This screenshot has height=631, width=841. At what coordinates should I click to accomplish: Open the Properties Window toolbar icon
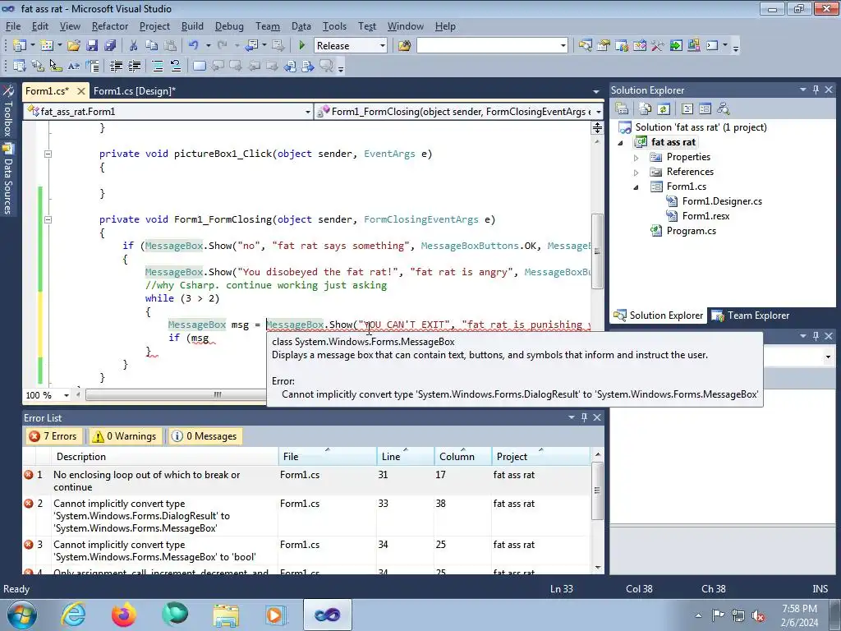[x=604, y=46]
